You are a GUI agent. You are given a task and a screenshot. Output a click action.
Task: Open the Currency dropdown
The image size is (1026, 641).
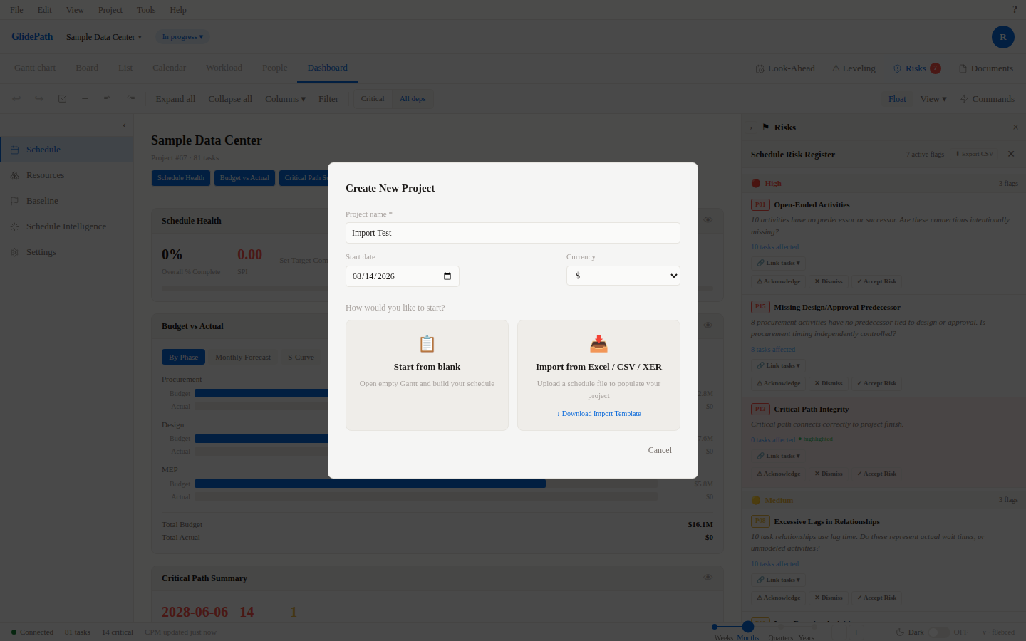point(623,276)
